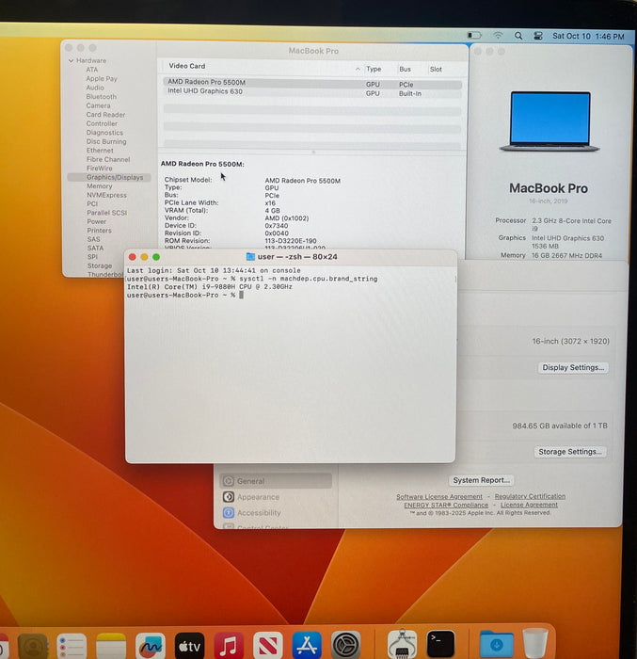Launch the Apple TV app
This screenshot has height=659, width=637.
(x=189, y=645)
